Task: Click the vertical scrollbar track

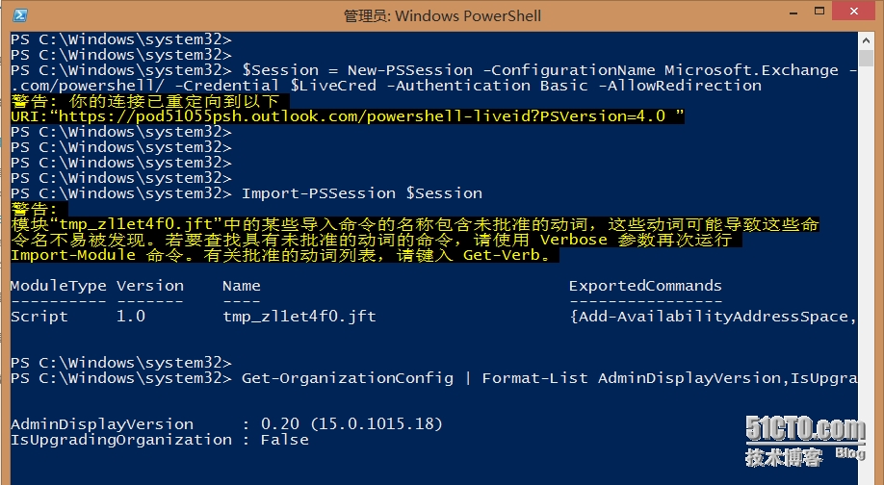Action: 871,241
